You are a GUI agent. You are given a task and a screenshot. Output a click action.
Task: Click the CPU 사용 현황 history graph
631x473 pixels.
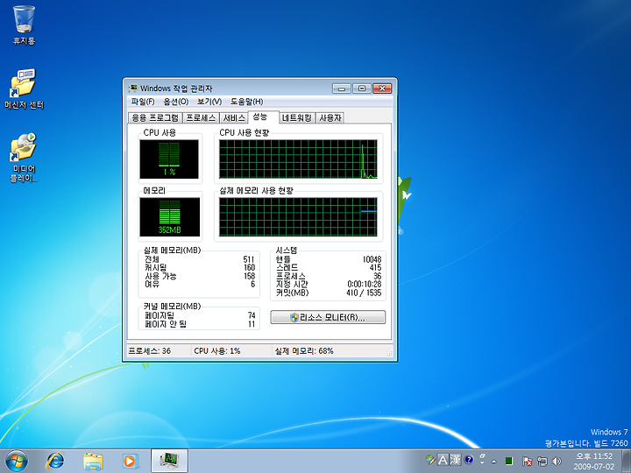click(x=298, y=159)
